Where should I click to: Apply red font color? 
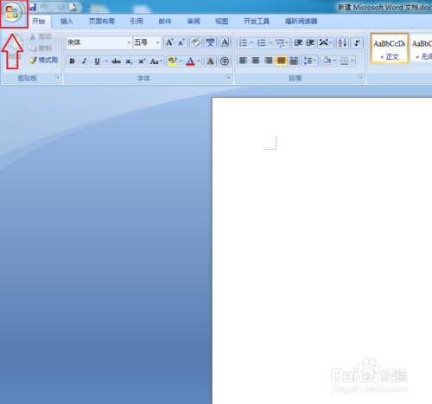coord(190,61)
